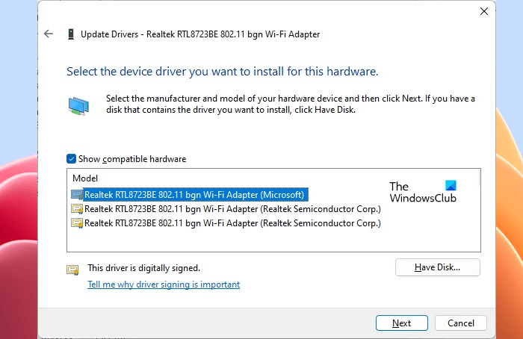Click the Microsoft driver entry's icon

click(x=77, y=195)
